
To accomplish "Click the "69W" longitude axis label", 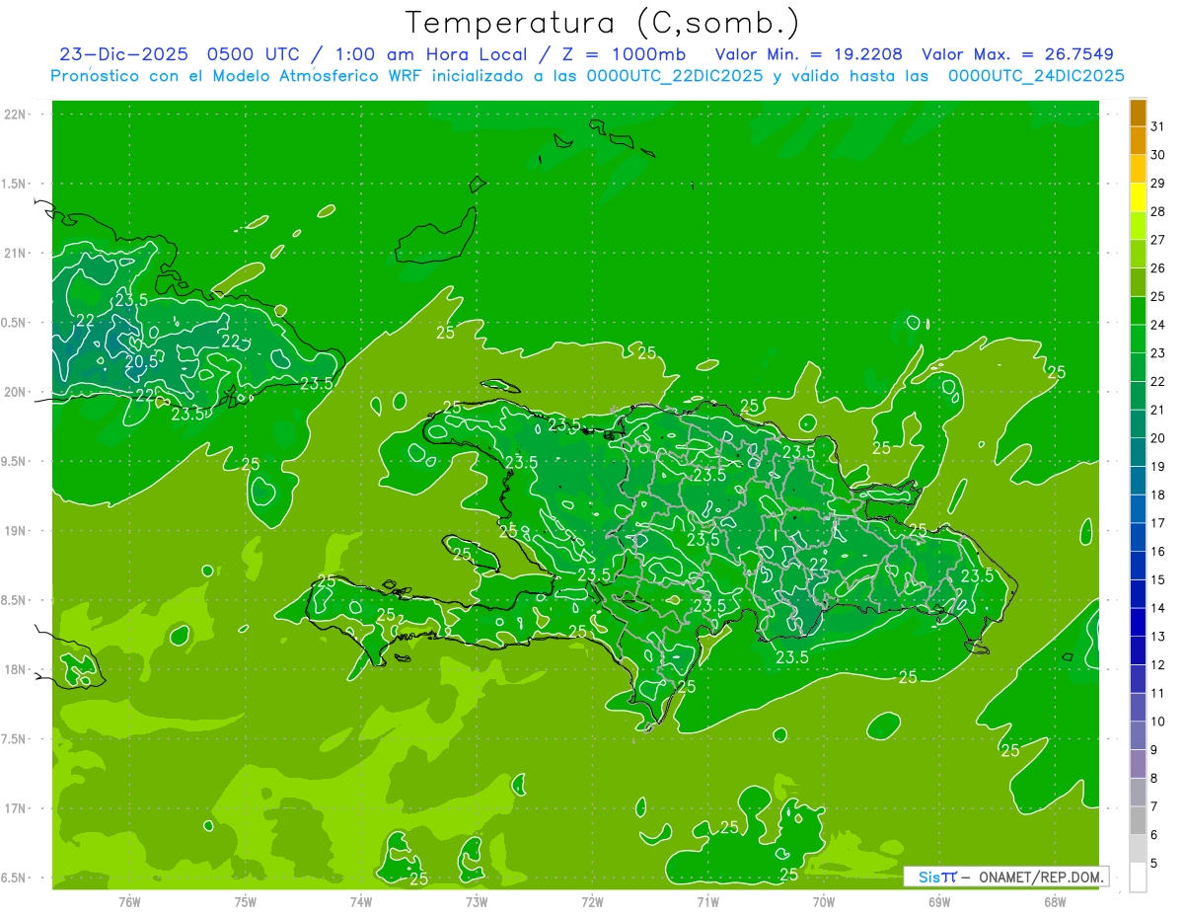I will coord(939,902).
